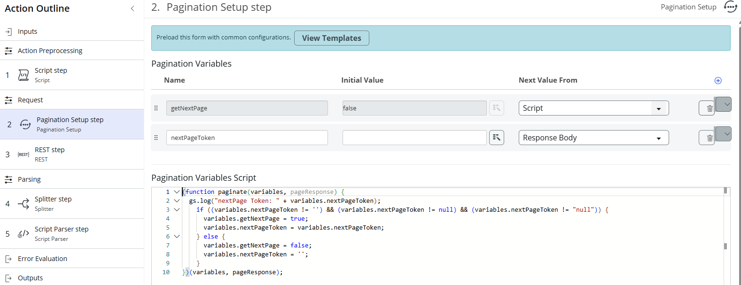Click drag handle of getNextPage row
The height and width of the screenshot is (285, 741).
click(x=156, y=108)
